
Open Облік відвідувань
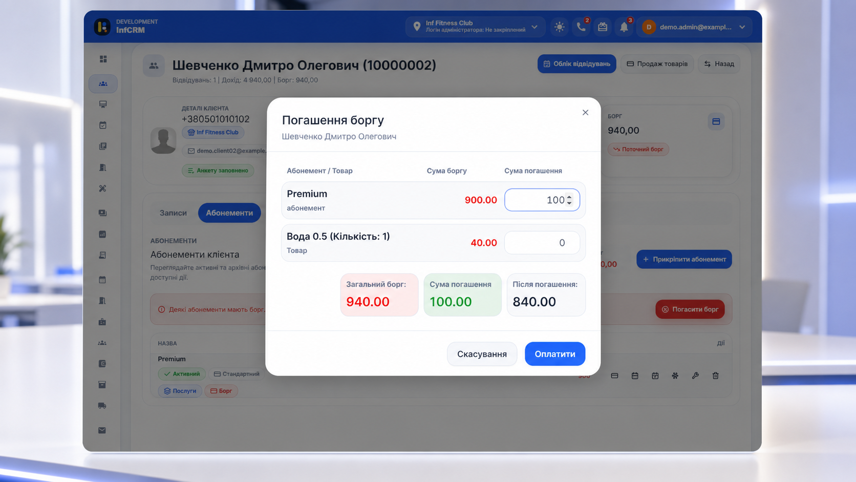[x=576, y=64]
